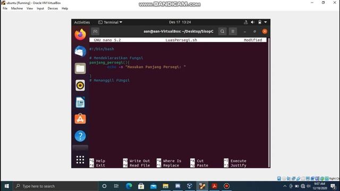Launch LibreOffice Writer from the dock
This screenshot has height=191, width=340.
click(x=80, y=102)
